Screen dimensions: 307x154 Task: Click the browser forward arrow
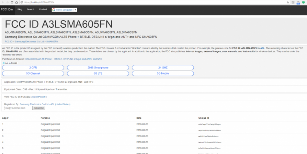click(8, 2)
